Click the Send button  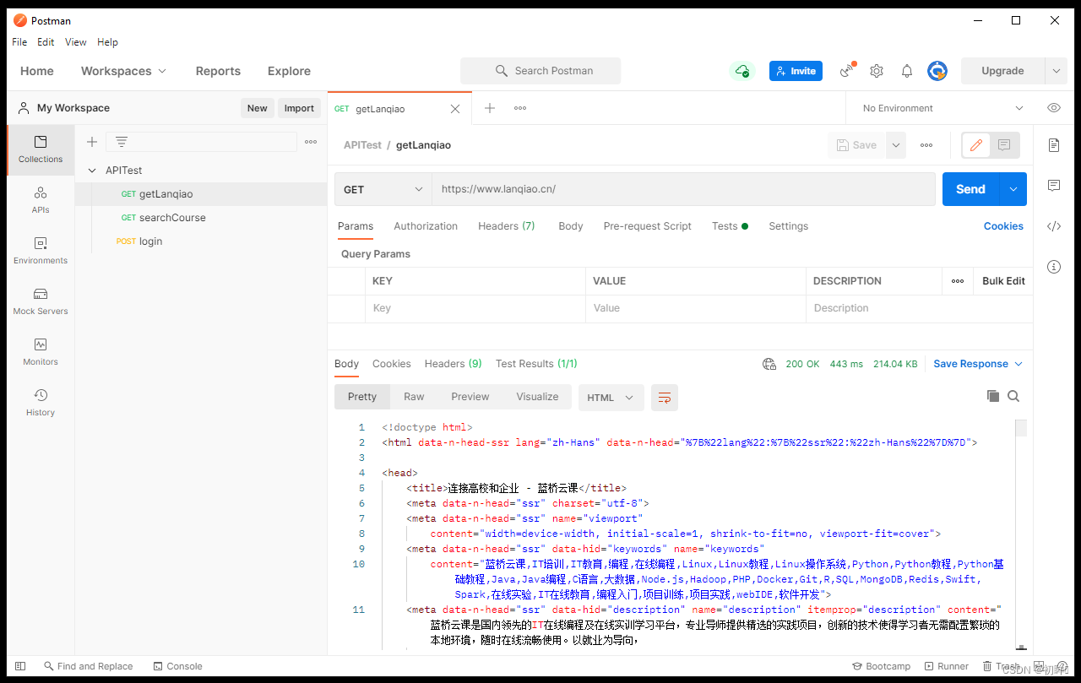point(970,189)
